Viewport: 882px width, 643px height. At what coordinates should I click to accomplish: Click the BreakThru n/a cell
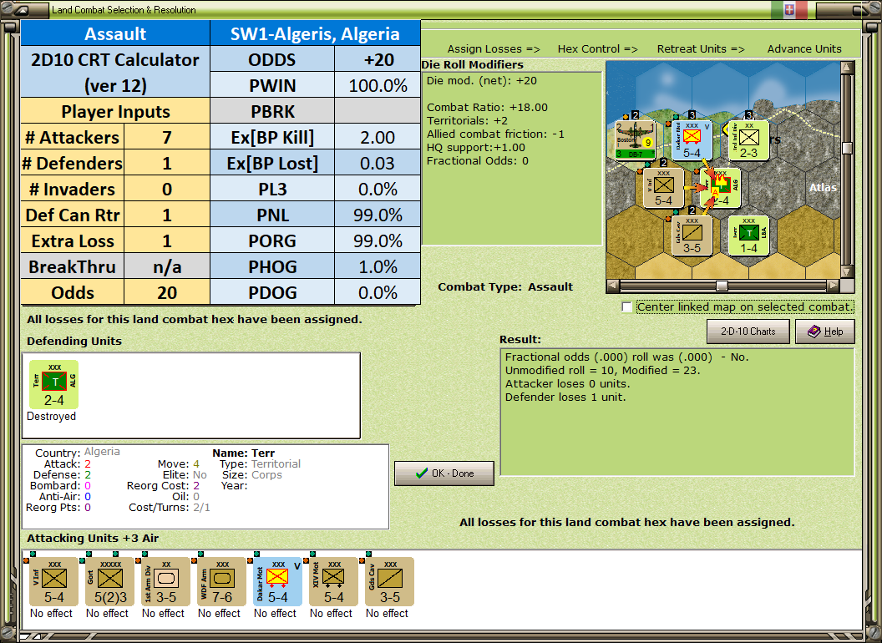pos(166,266)
